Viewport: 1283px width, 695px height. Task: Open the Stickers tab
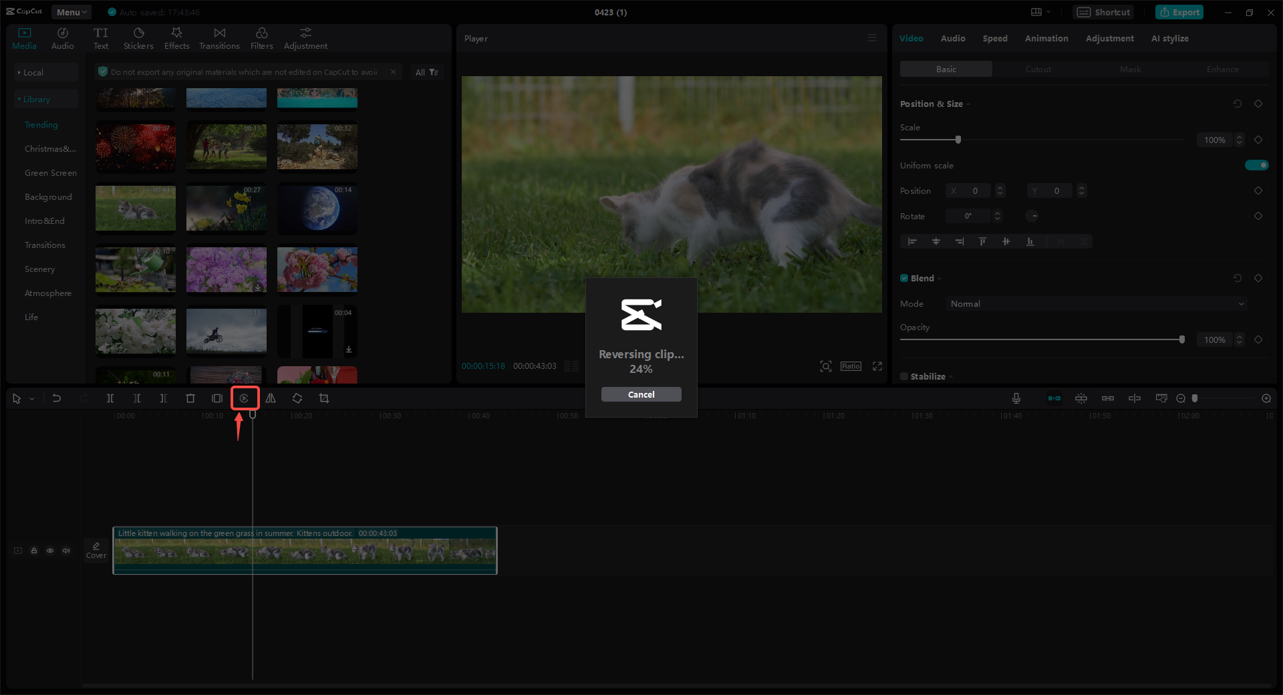pyautogui.click(x=138, y=39)
